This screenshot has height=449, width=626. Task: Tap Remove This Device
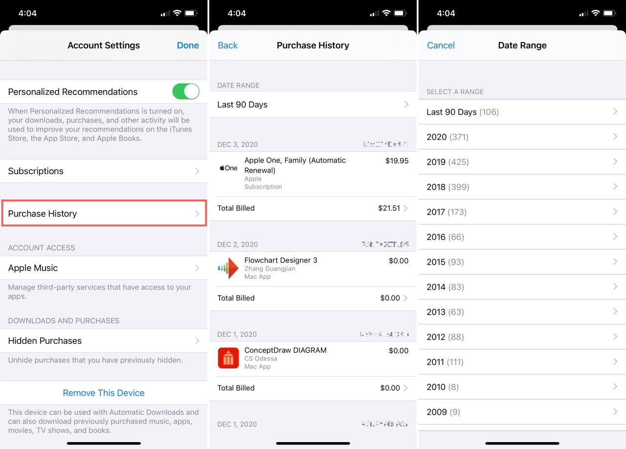pyautogui.click(x=104, y=393)
